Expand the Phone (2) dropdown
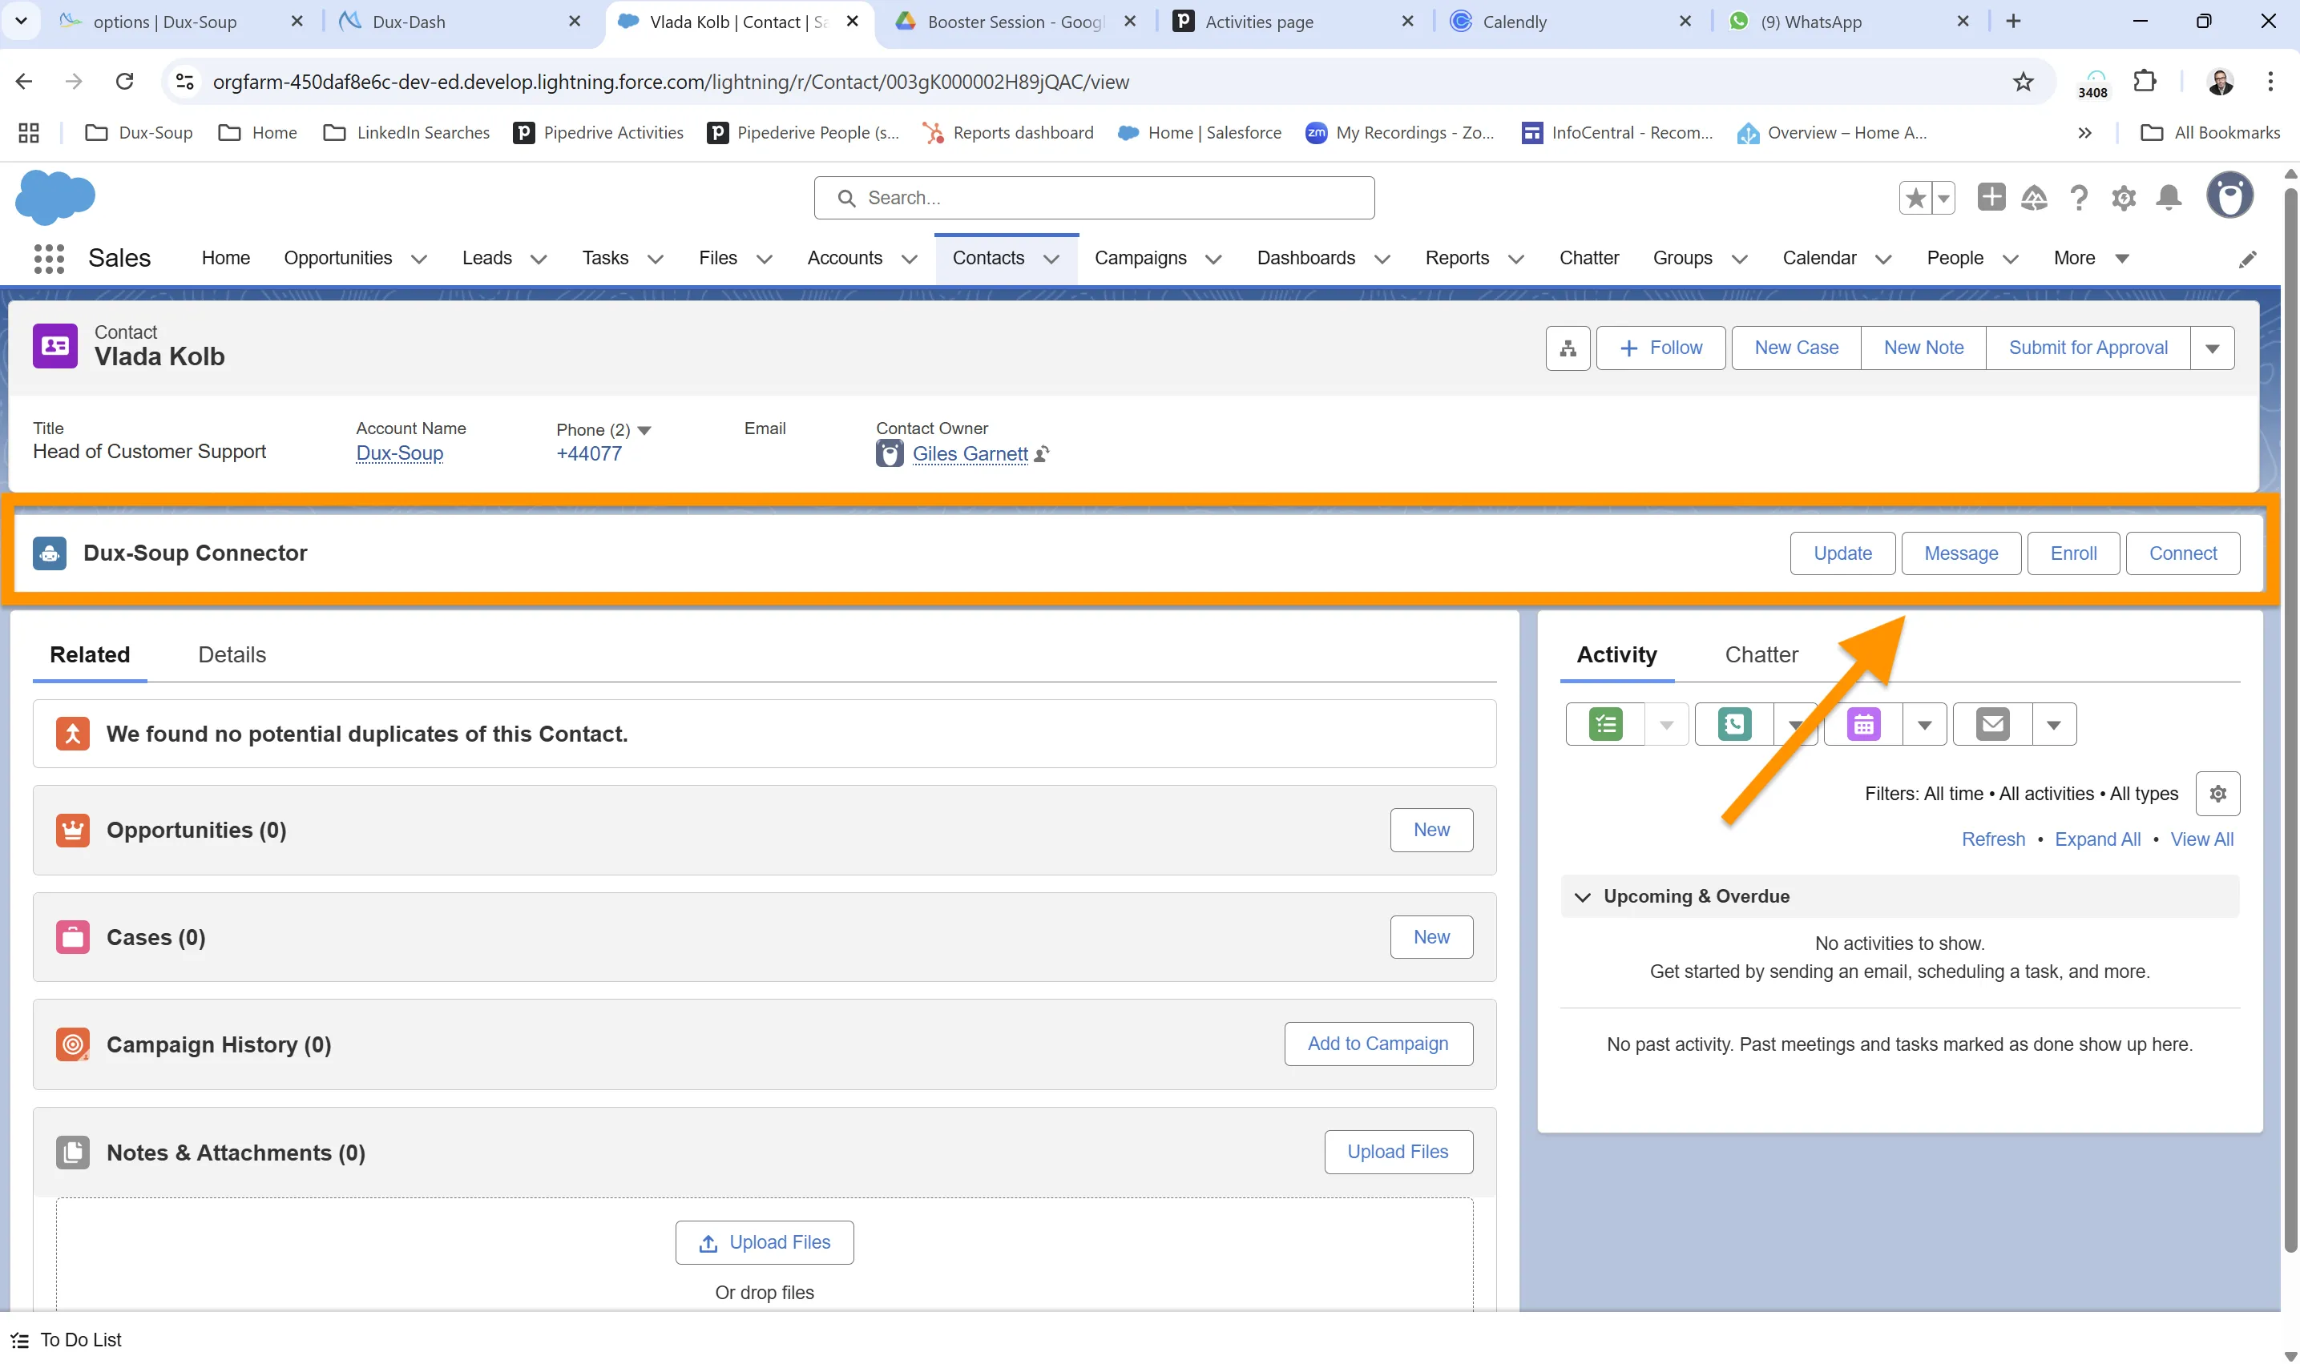2300x1364 pixels. coord(644,430)
